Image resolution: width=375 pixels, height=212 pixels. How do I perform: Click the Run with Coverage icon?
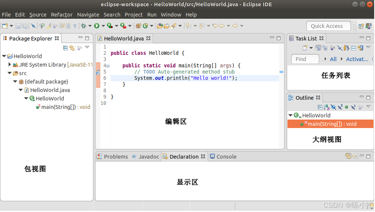(110, 26)
